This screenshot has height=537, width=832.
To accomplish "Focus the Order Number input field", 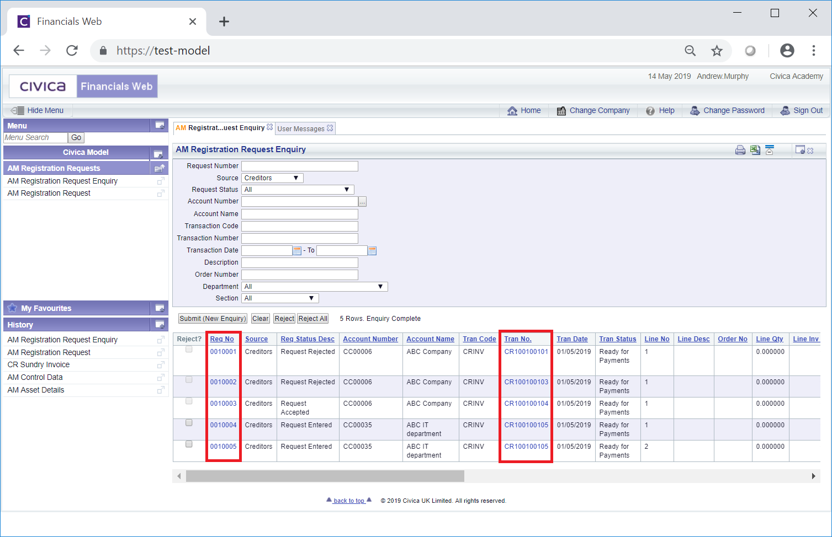I will click(300, 275).
